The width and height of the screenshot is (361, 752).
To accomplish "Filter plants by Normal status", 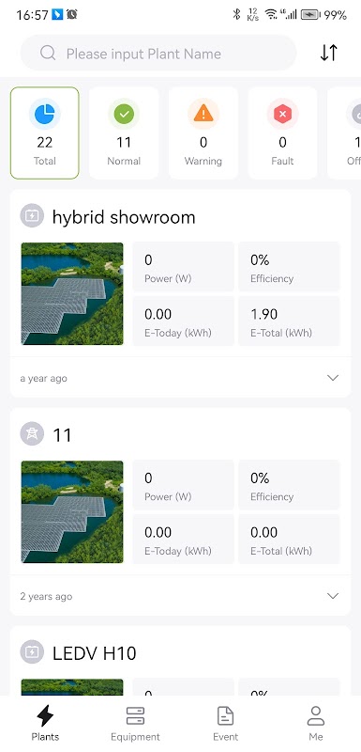I will coord(124,133).
